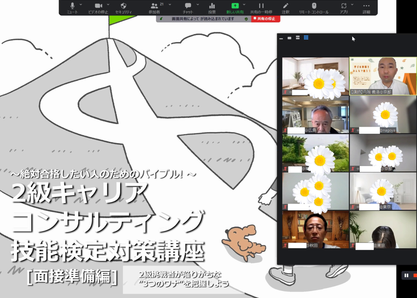Expand the arrow next to チャット
Image resolution: width=417 pixels, height=298 pixels.
(198, 4)
